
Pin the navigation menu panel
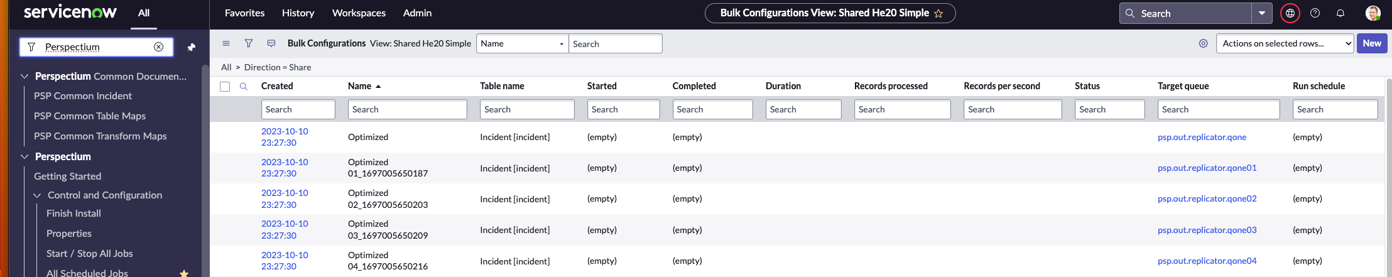pyautogui.click(x=192, y=47)
